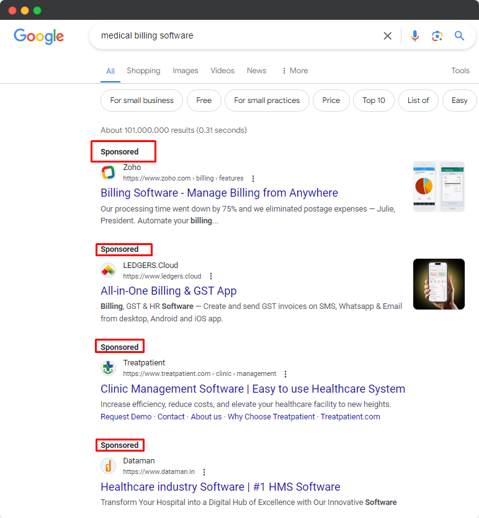Screen dimensions: 479x518
Task: Click the Google logo
Action: point(38,36)
